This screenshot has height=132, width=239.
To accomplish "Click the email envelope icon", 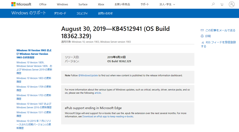I will (x=202, y=30).
